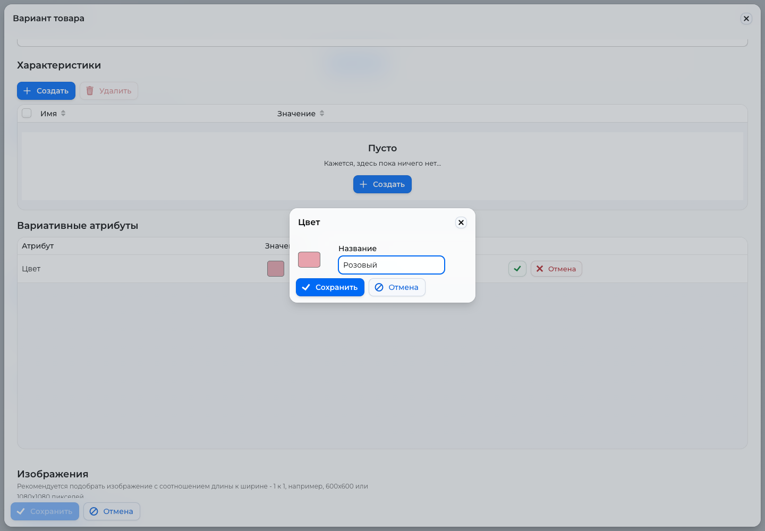Click the bottom Сохранить button of product variant
Viewport: 765px width, 531px height.
45,511
